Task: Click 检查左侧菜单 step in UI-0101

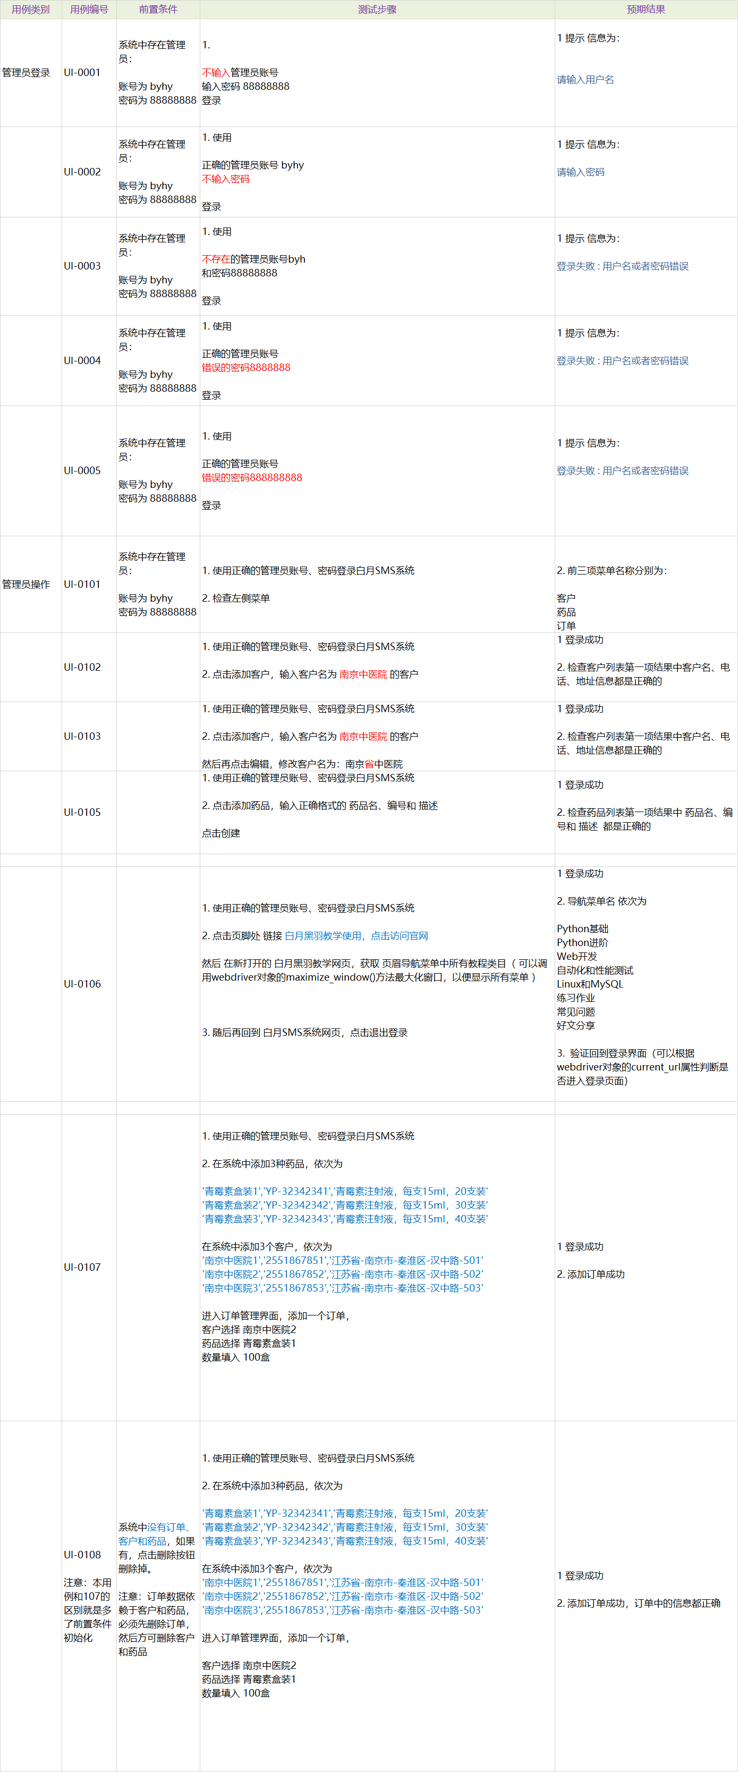Action: 236,598
